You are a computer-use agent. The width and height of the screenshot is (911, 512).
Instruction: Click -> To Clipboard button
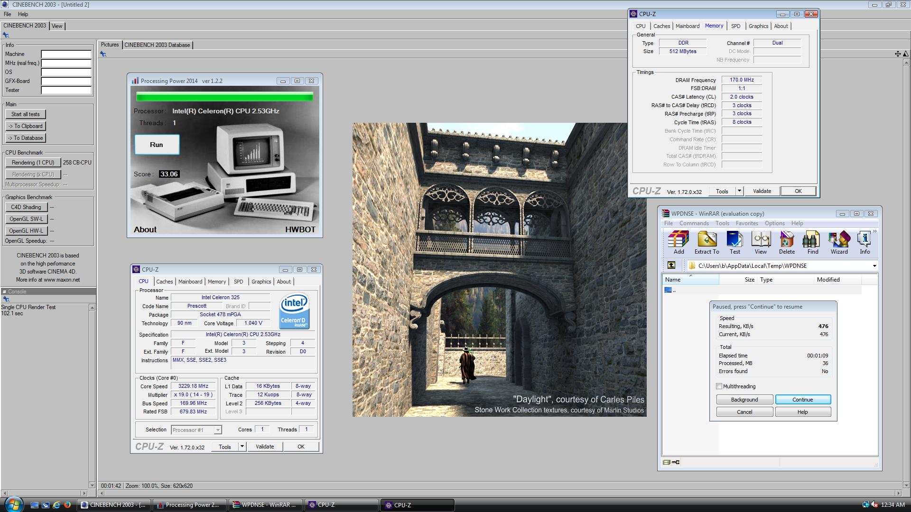pos(26,126)
